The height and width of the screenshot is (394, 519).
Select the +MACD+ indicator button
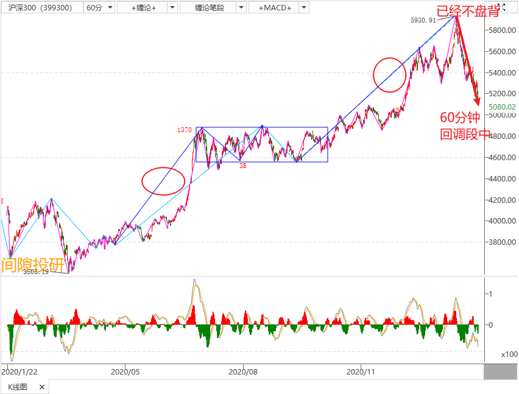[275, 7]
